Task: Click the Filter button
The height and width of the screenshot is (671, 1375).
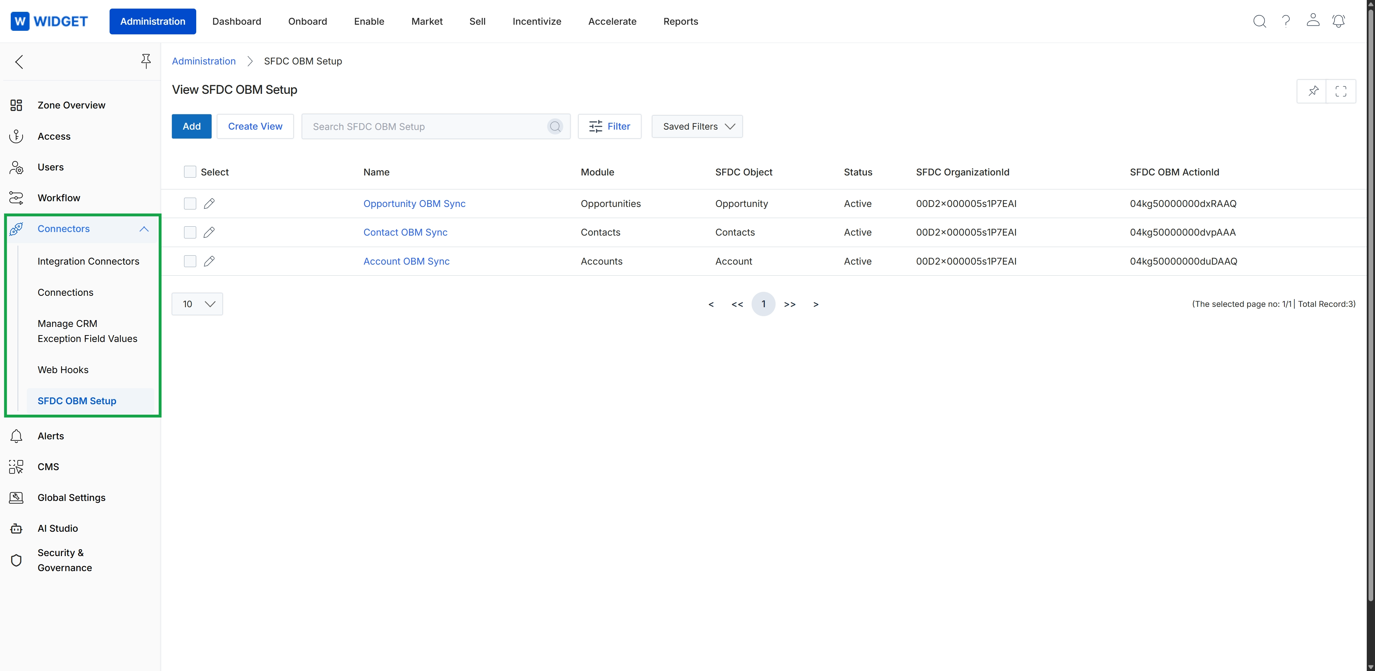Action: 609,126
